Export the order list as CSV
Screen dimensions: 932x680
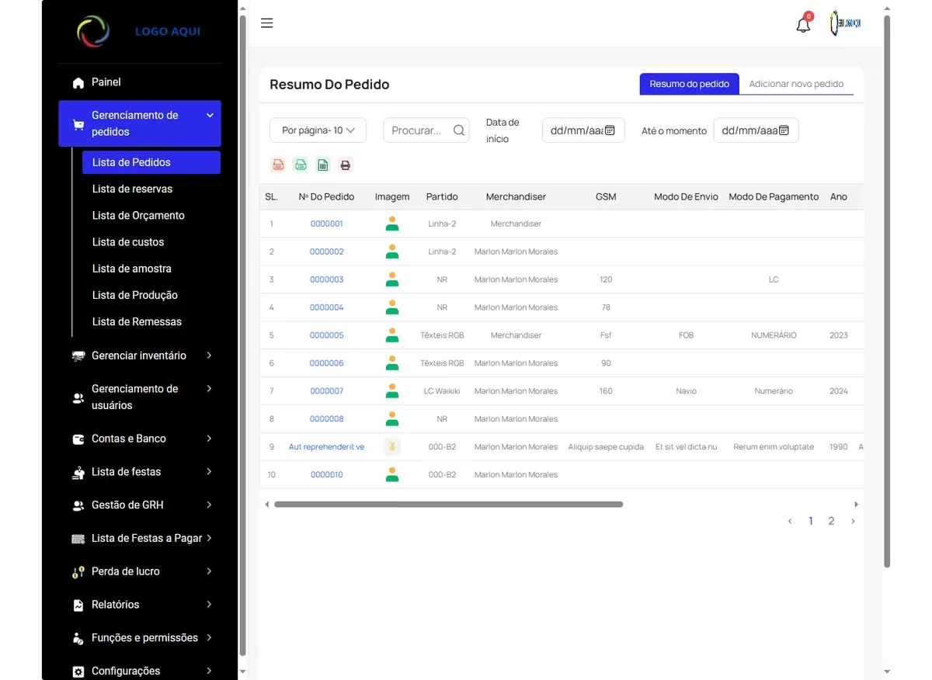pos(301,165)
